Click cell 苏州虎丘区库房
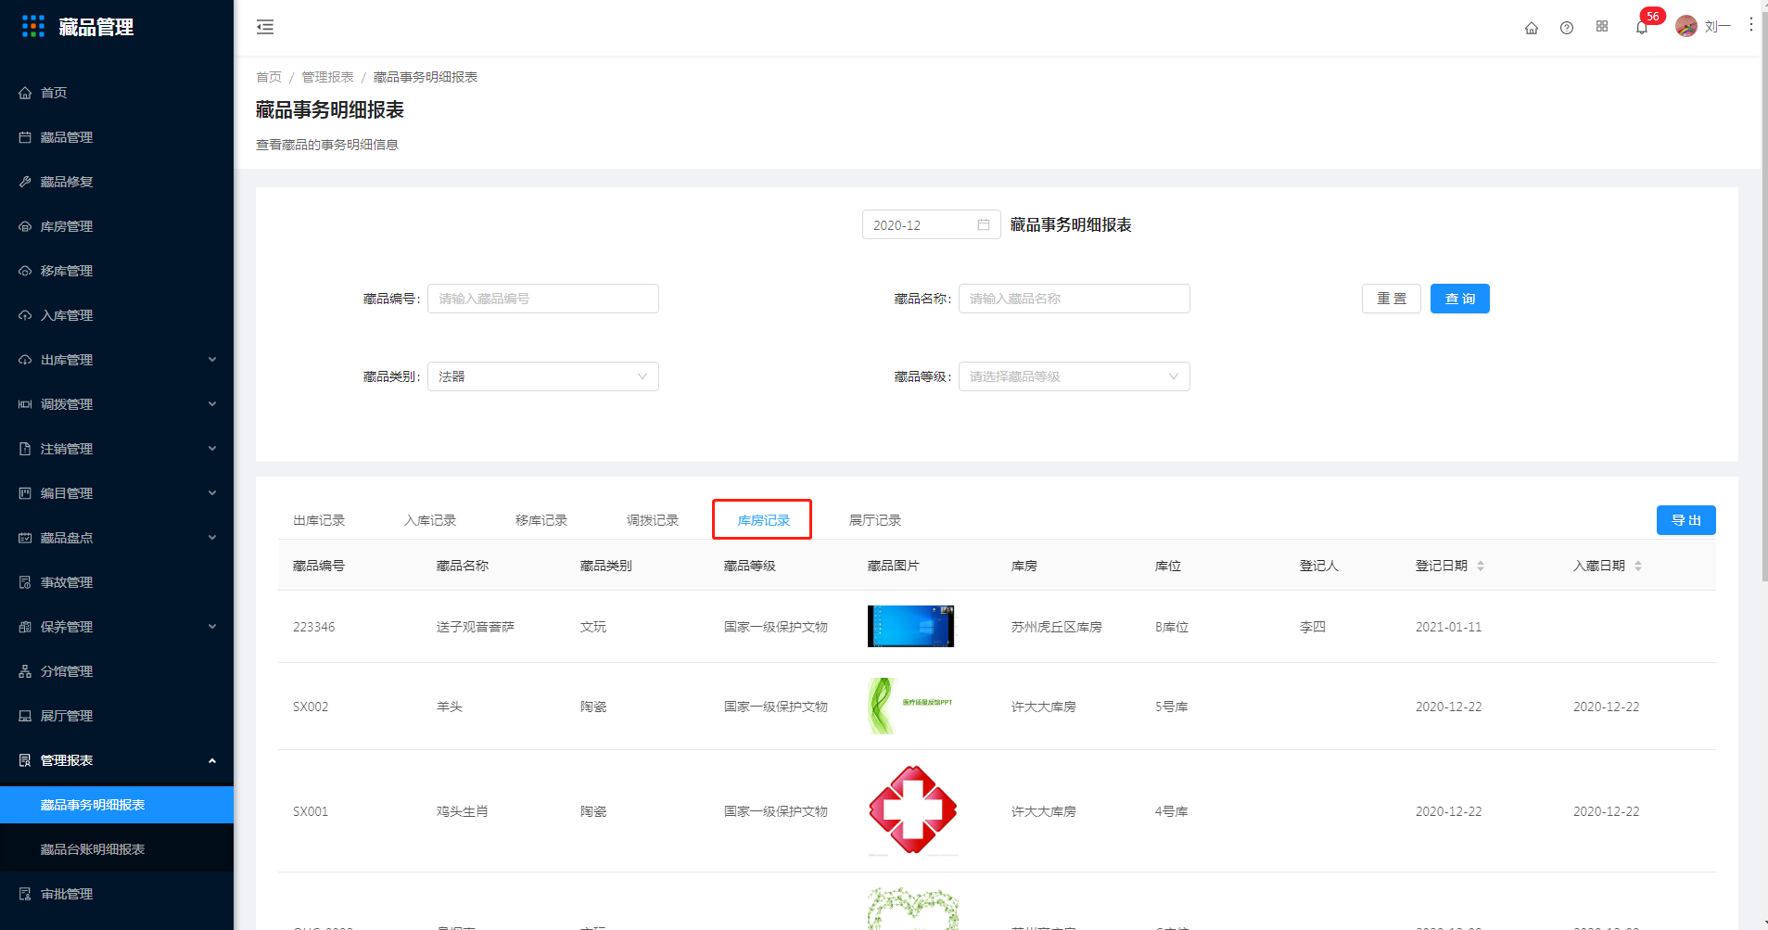The height and width of the screenshot is (930, 1768). click(x=1057, y=627)
